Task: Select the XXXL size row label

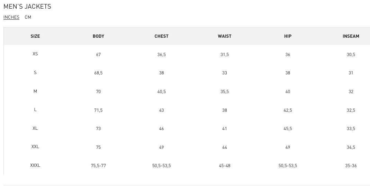Action: click(x=35, y=165)
